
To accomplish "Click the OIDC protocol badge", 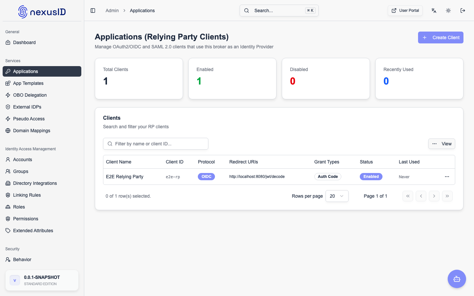I will [206, 177].
